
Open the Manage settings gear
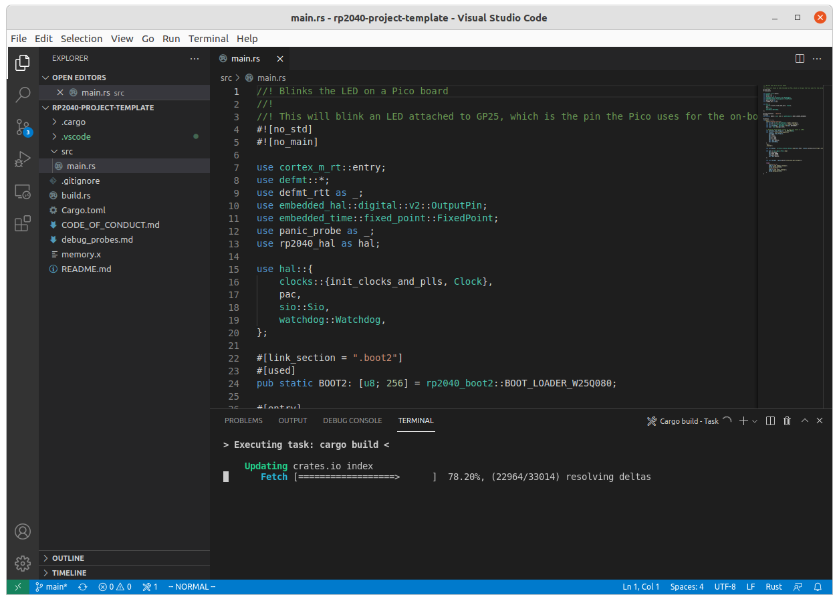click(23, 563)
